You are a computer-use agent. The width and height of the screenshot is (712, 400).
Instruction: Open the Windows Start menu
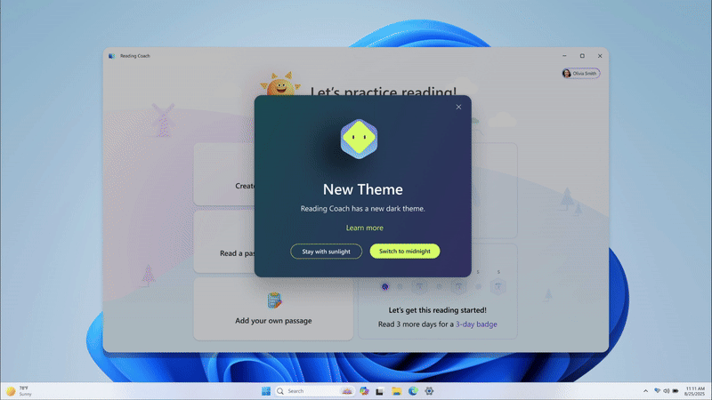tap(266, 391)
